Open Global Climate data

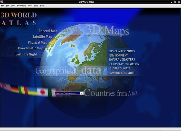[120, 68]
